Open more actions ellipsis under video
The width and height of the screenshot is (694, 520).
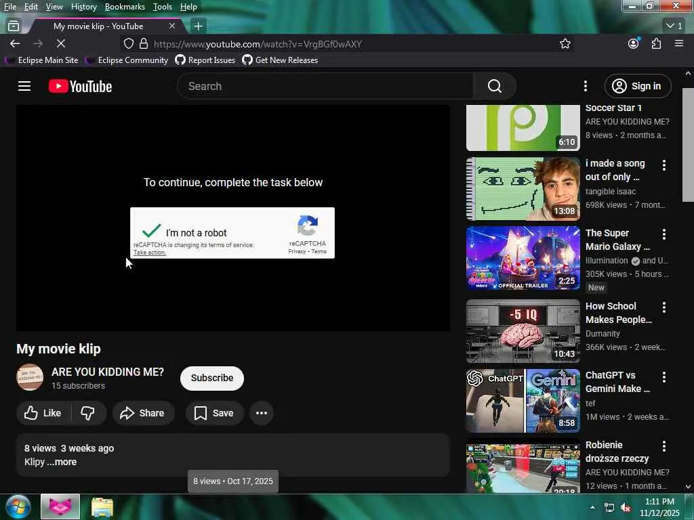coord(262,413)
